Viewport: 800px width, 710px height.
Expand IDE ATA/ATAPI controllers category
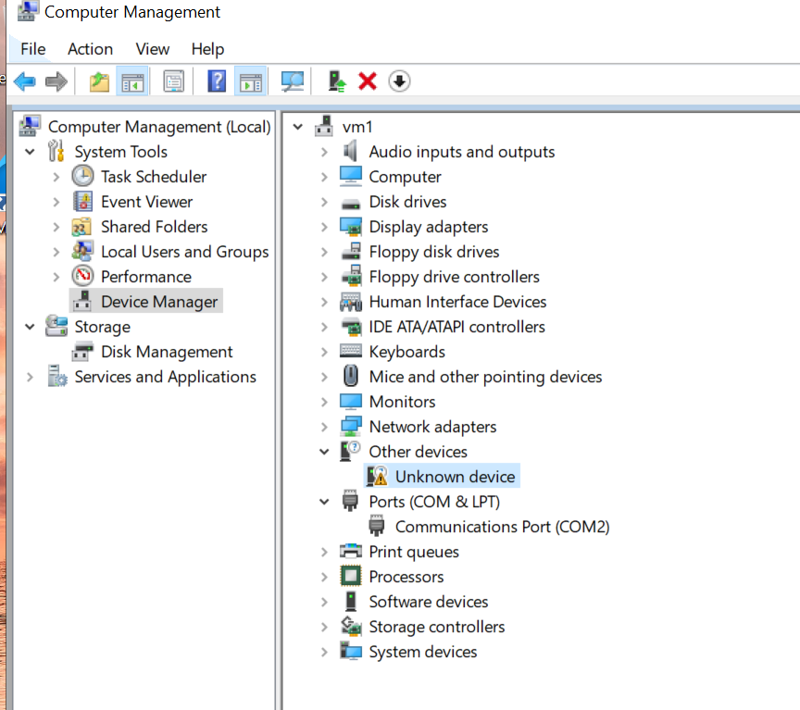(324, 327)
